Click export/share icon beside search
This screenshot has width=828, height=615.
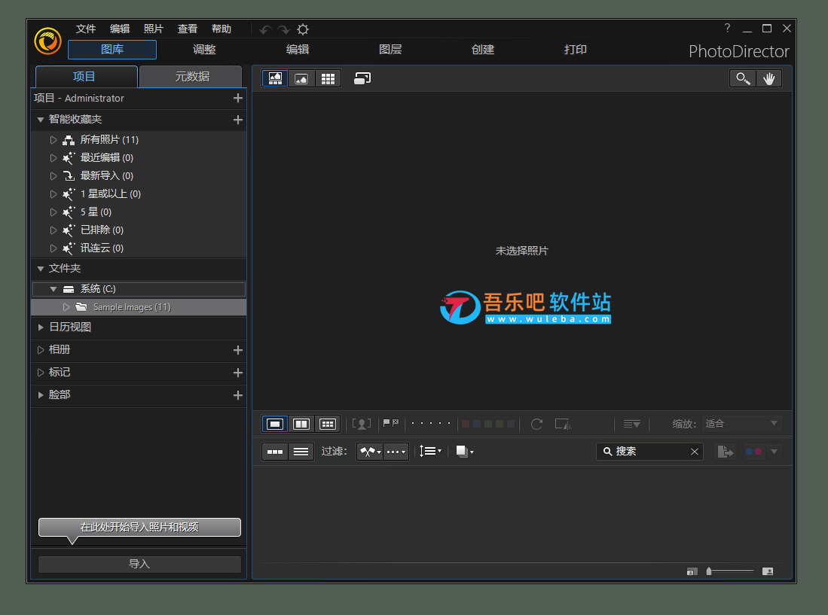pyautogui.click(x=725, y=452)
